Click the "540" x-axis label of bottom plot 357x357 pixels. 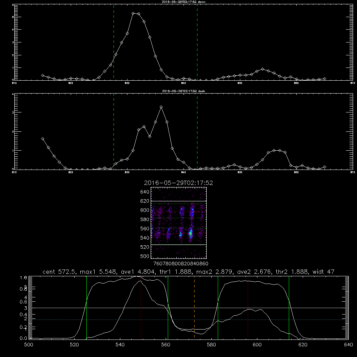tap(120, 345)
